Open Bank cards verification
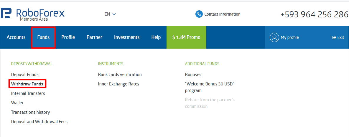This screenshot has width=349, height=137. click(120, 75)
